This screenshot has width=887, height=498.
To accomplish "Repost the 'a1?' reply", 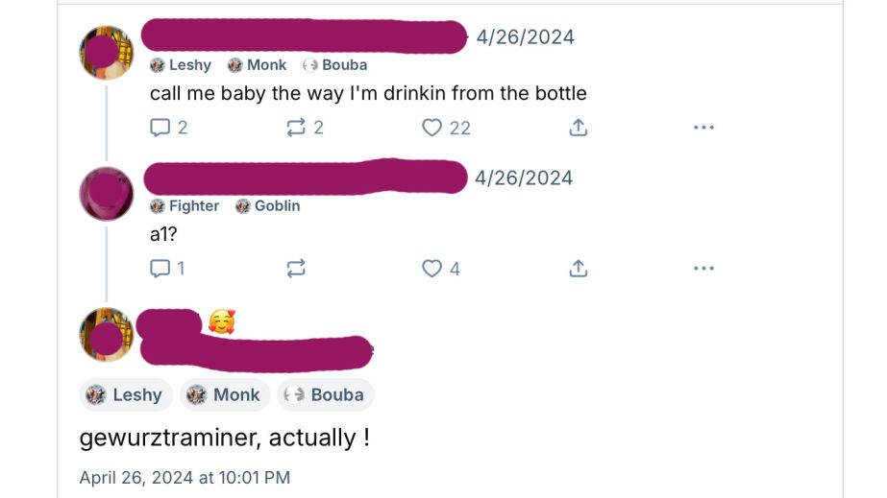I will click(296, 269).
